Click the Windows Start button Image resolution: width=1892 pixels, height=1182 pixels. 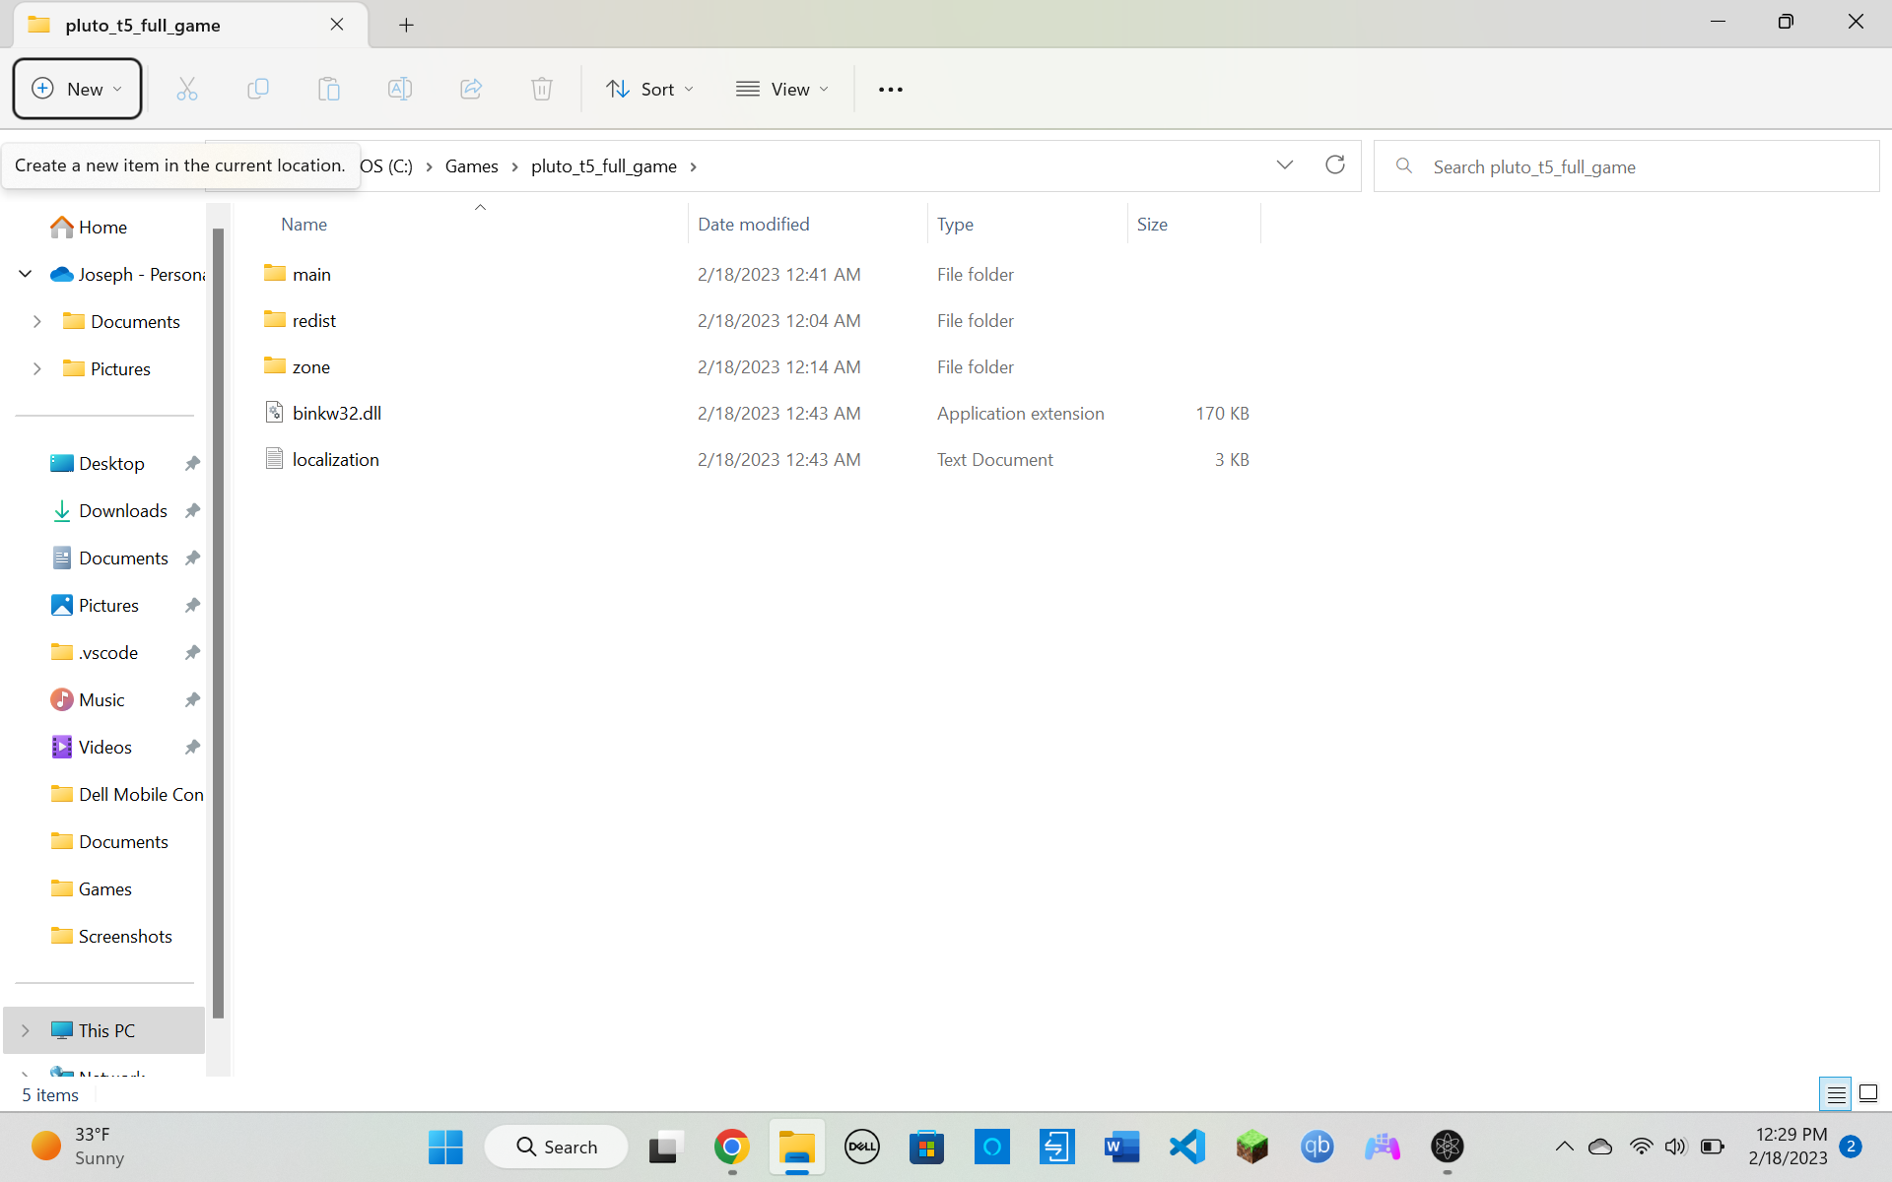pyautogui.click(x=445, y=1147)
